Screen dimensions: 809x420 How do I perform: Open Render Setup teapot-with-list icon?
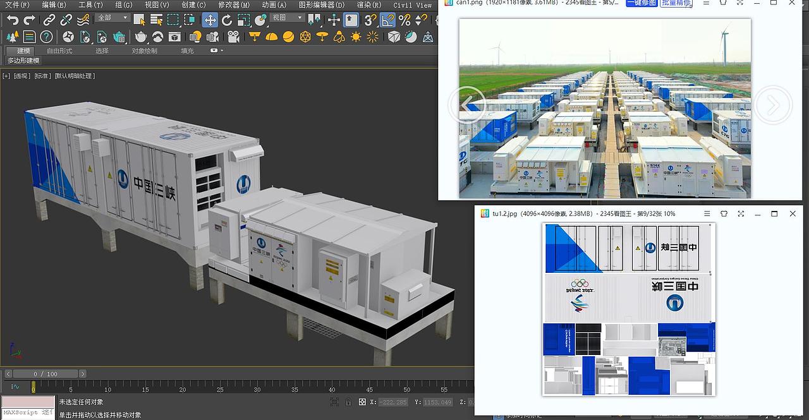[x=119, y=37]
